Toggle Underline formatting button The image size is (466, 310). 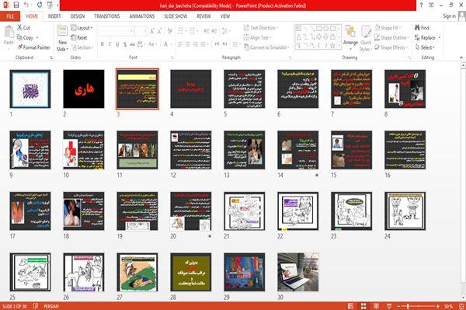tap(117, 44)
